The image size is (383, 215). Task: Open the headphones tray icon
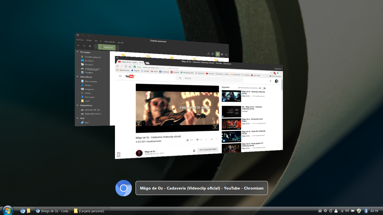point(320,211)
